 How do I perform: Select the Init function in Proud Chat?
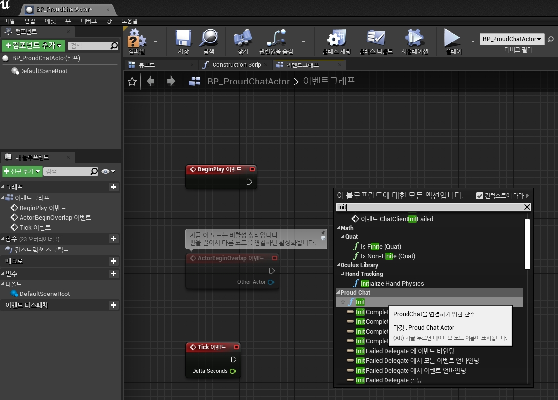(360, 302)
